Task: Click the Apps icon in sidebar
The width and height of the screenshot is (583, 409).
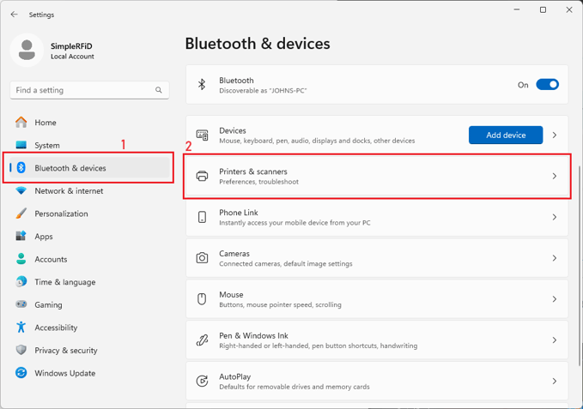Action: 21,236
